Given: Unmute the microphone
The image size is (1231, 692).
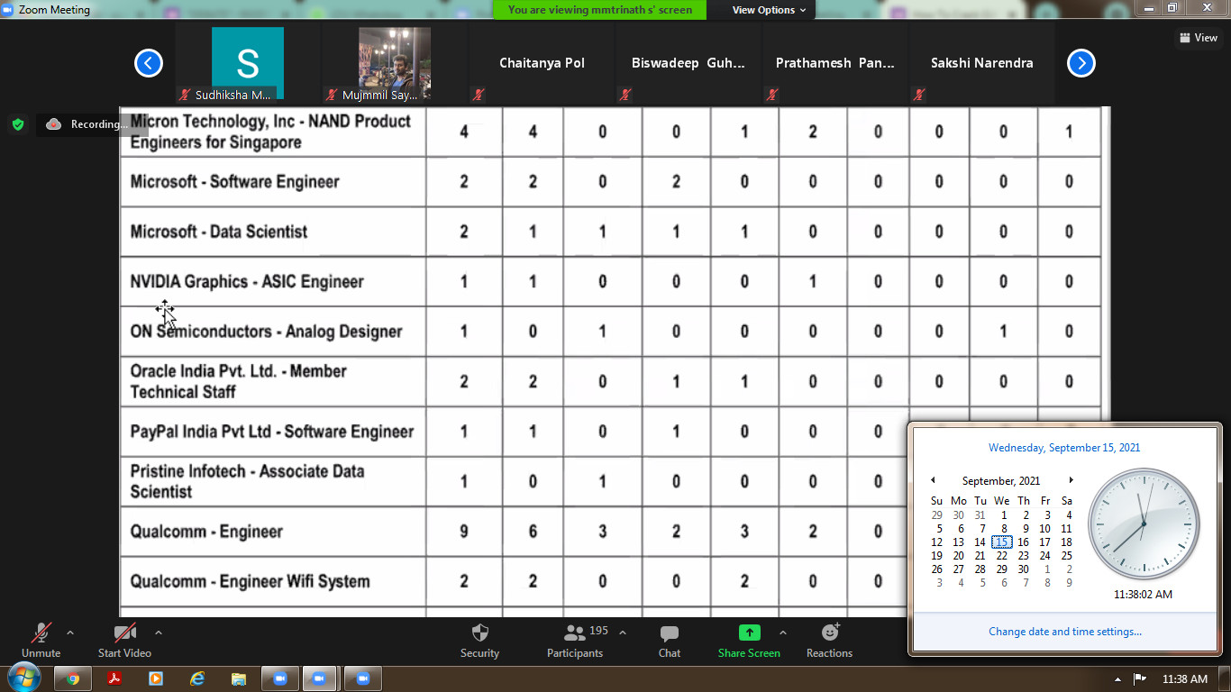Looking at the screenshot, I should click(41, 633).
